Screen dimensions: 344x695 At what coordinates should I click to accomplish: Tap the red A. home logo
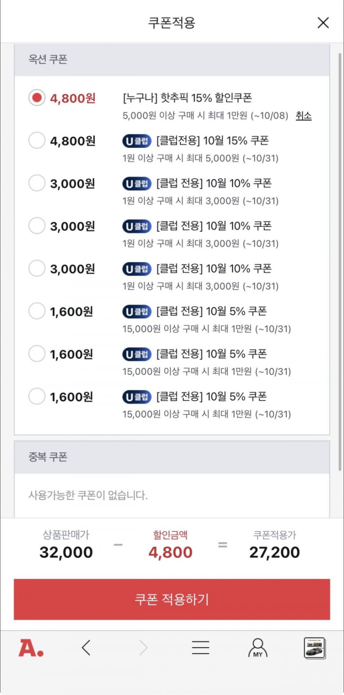click(x=31, y=648)
